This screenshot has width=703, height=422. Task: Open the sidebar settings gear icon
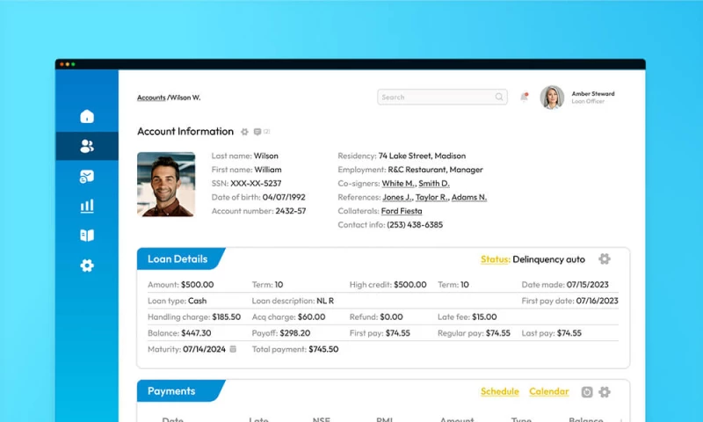tap(87, 266)
